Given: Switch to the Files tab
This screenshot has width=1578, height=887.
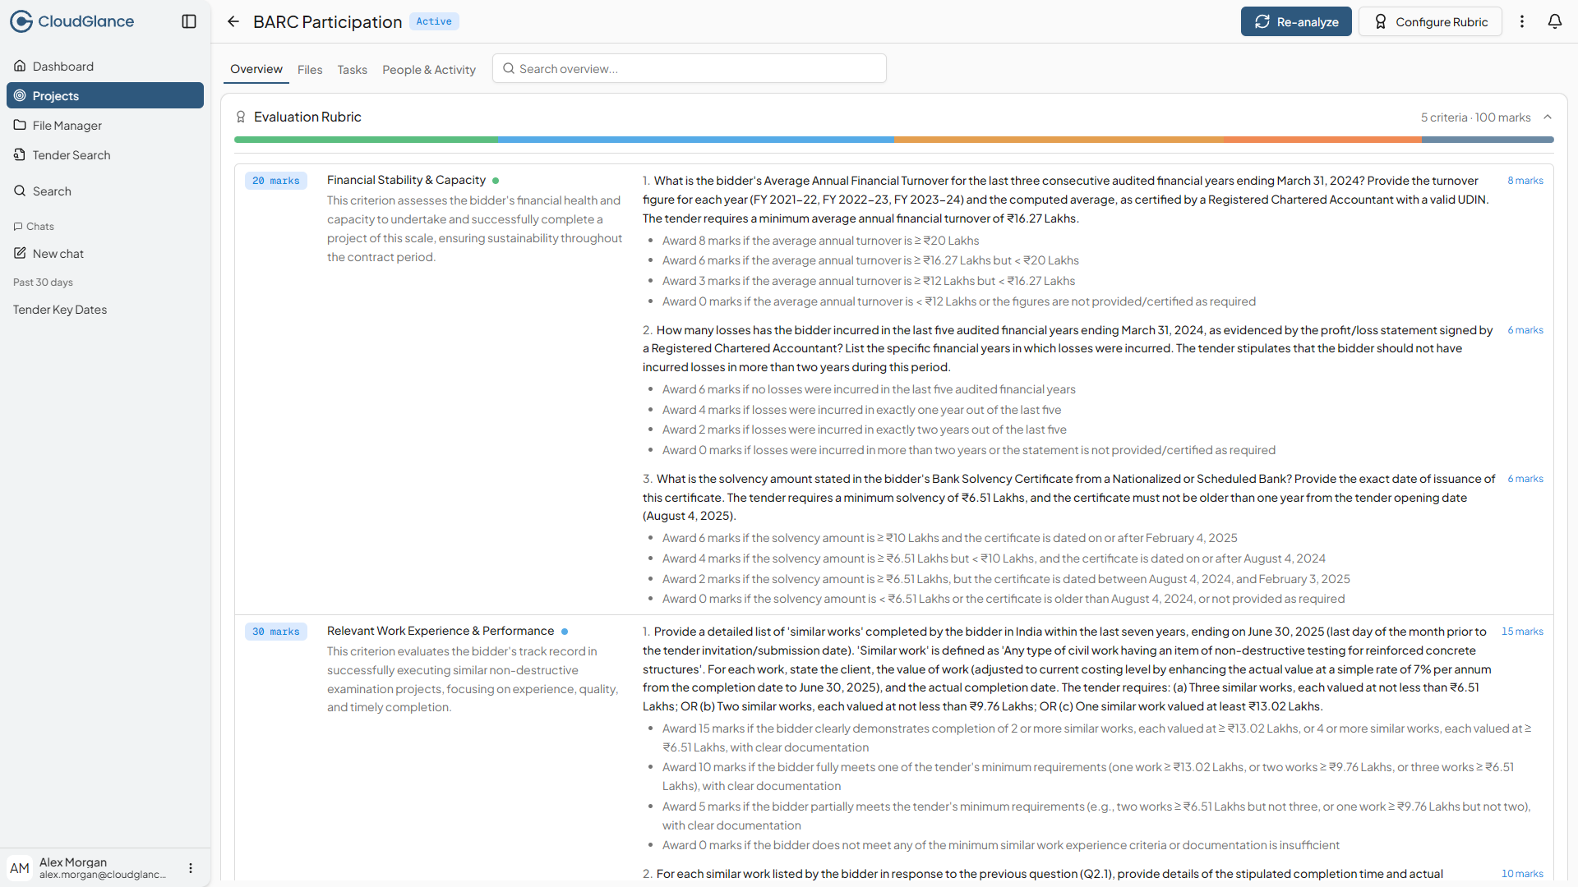Looking at the screenshot, I should click(310, 70).
